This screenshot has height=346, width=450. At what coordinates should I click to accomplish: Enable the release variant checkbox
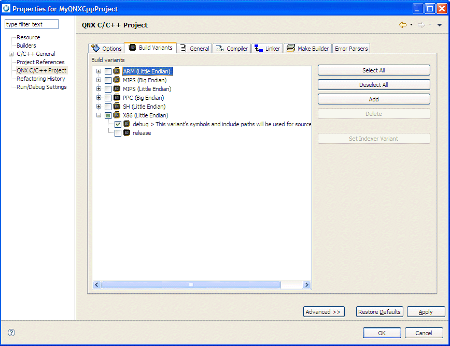point(118,132)
